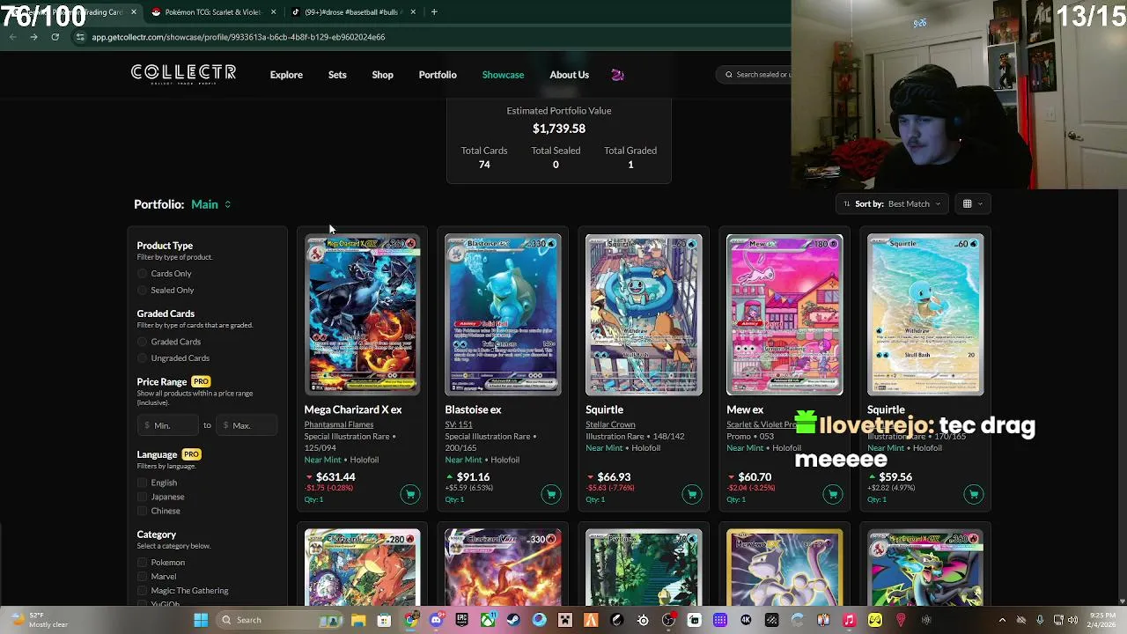Check the Japanese language filter
Screen dimensions: 1127x634
point(143,497)
